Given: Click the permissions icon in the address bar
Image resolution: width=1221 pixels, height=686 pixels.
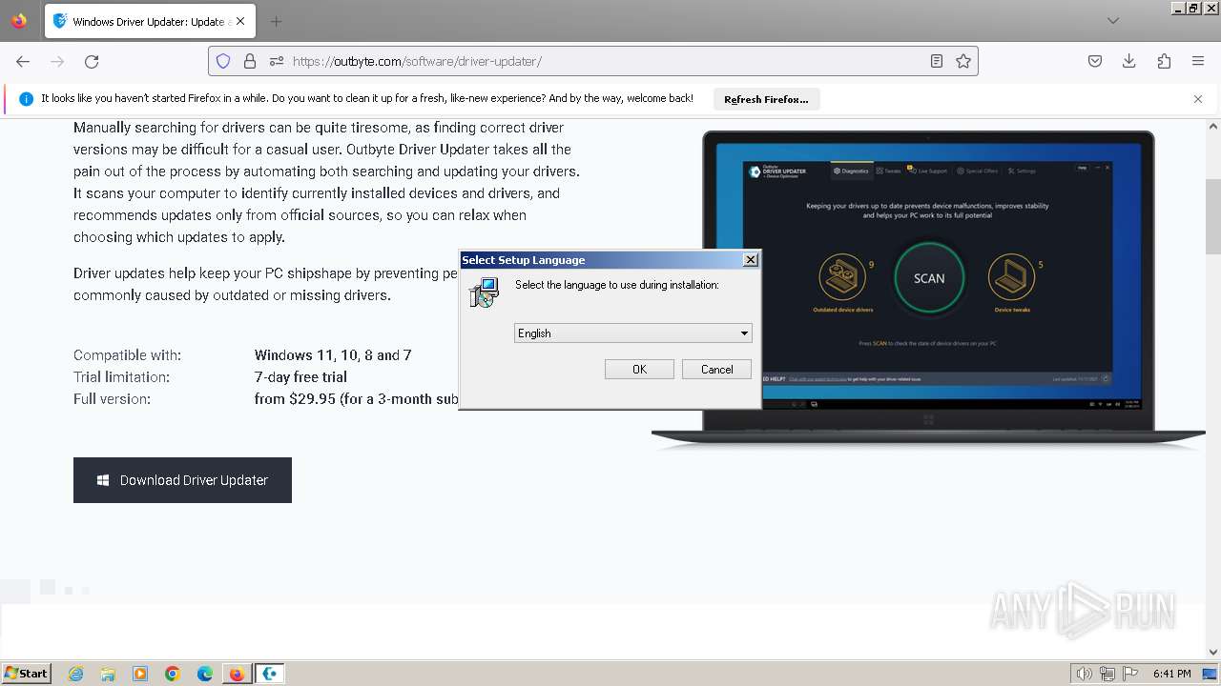Looking at the screenshot, I should [277, 61].
